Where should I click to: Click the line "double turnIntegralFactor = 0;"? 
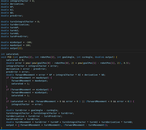click(x=20, y=22)
